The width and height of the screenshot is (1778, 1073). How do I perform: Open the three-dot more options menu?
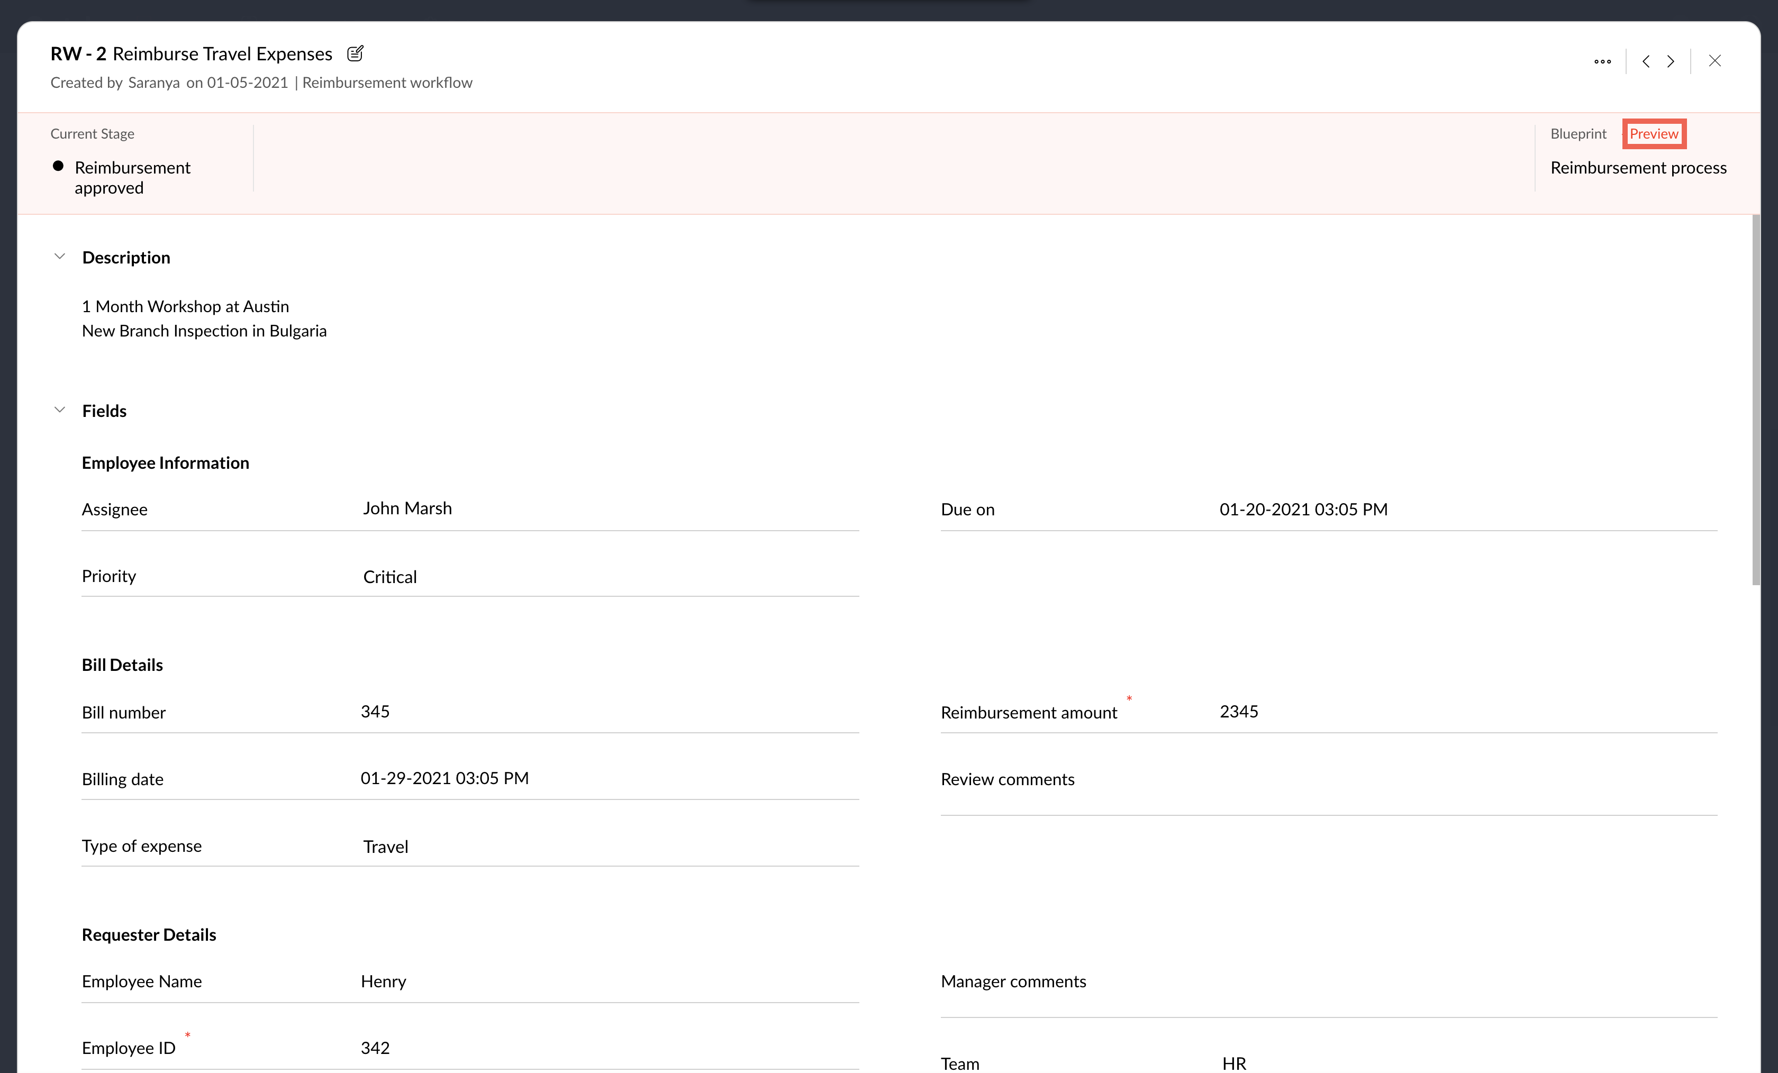click(x=1602, y=61)
